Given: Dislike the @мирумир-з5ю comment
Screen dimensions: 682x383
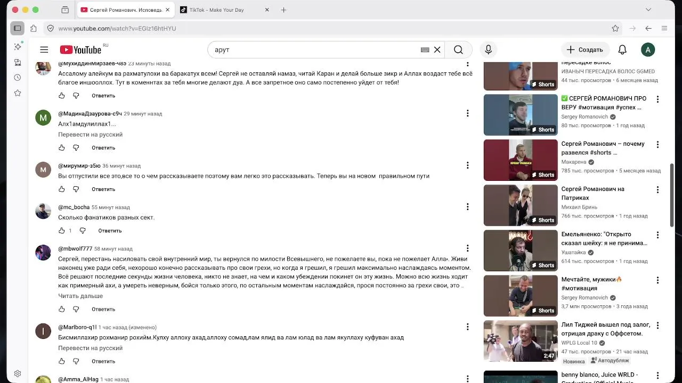Looking at the screenshot, I should (x=76, y=189).
